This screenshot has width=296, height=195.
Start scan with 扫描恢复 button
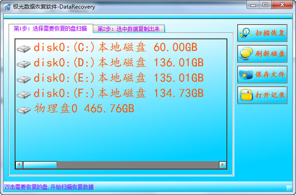[262, 33]
